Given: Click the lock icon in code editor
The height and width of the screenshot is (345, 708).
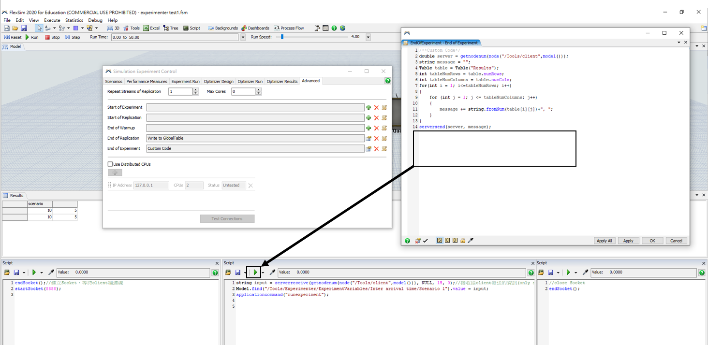Looking at the screenshot, I should [x=463, y=241].
